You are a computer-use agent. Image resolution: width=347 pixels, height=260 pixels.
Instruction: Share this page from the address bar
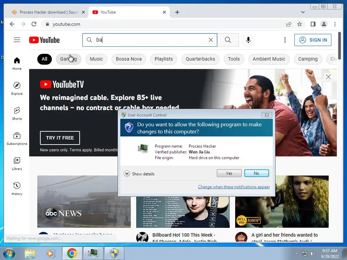click(x=289, y=24)
